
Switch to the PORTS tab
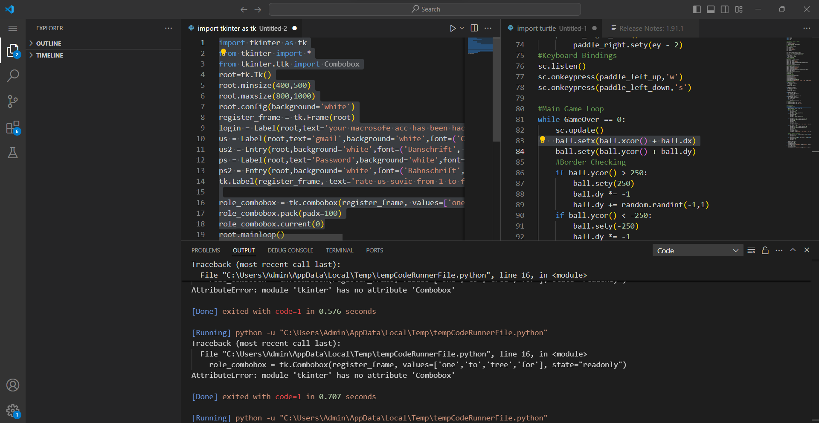pyautogui.click(x=375, y=250)
